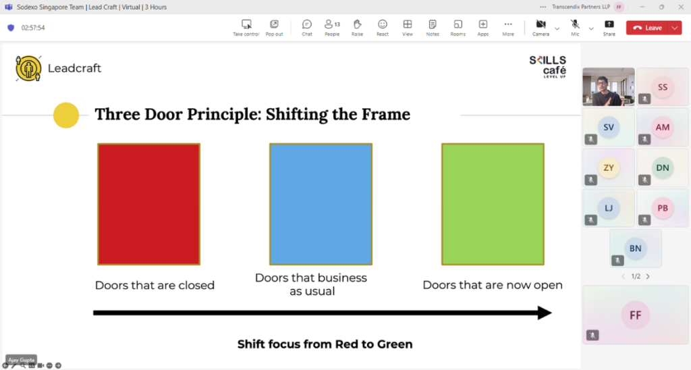Viewport: 691px width, 370px height.
Task: Open the meeting Chat panel
Action: pos(307,27)
